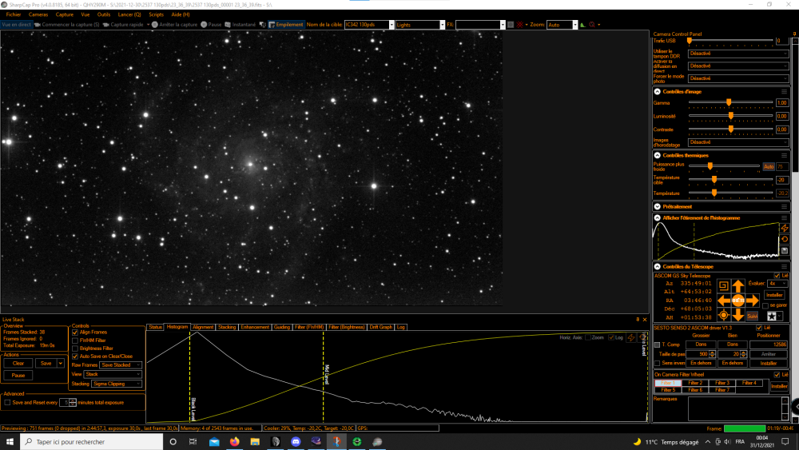Click the telescope move down arrow

(x=737, y=316)
